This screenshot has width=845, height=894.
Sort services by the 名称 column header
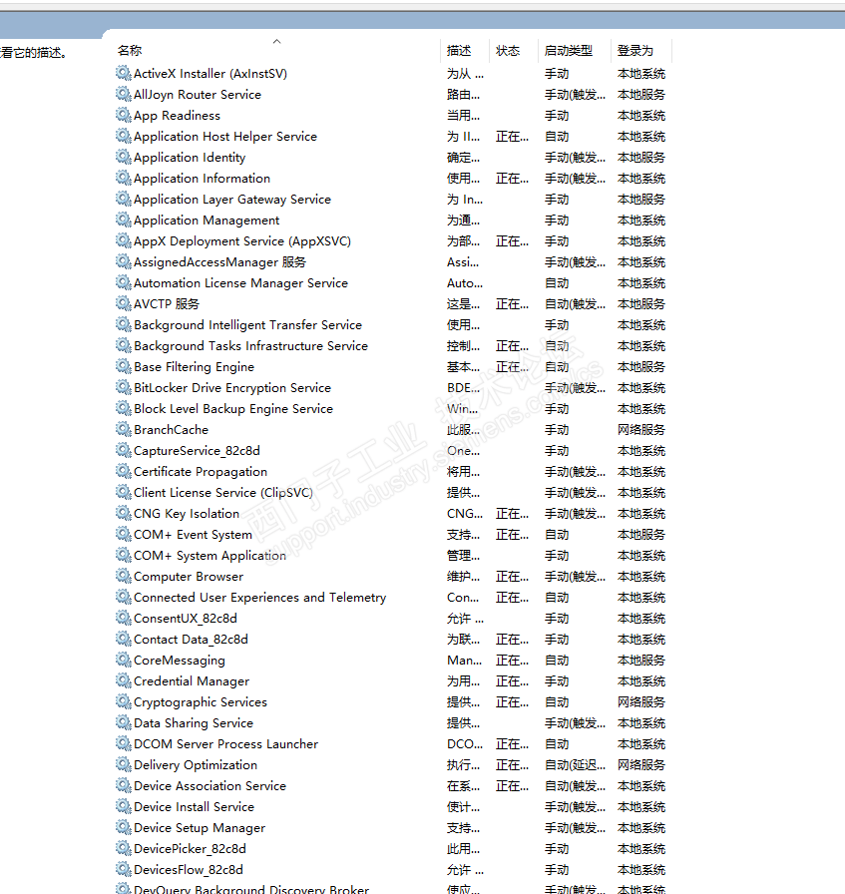(130, 51)
